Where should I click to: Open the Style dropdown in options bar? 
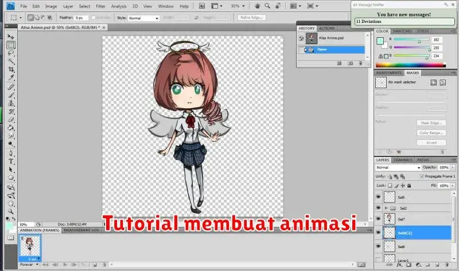point(144,18)
